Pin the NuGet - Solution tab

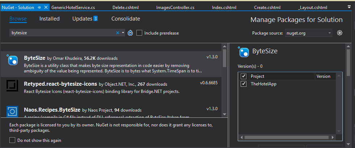point(39,8)
